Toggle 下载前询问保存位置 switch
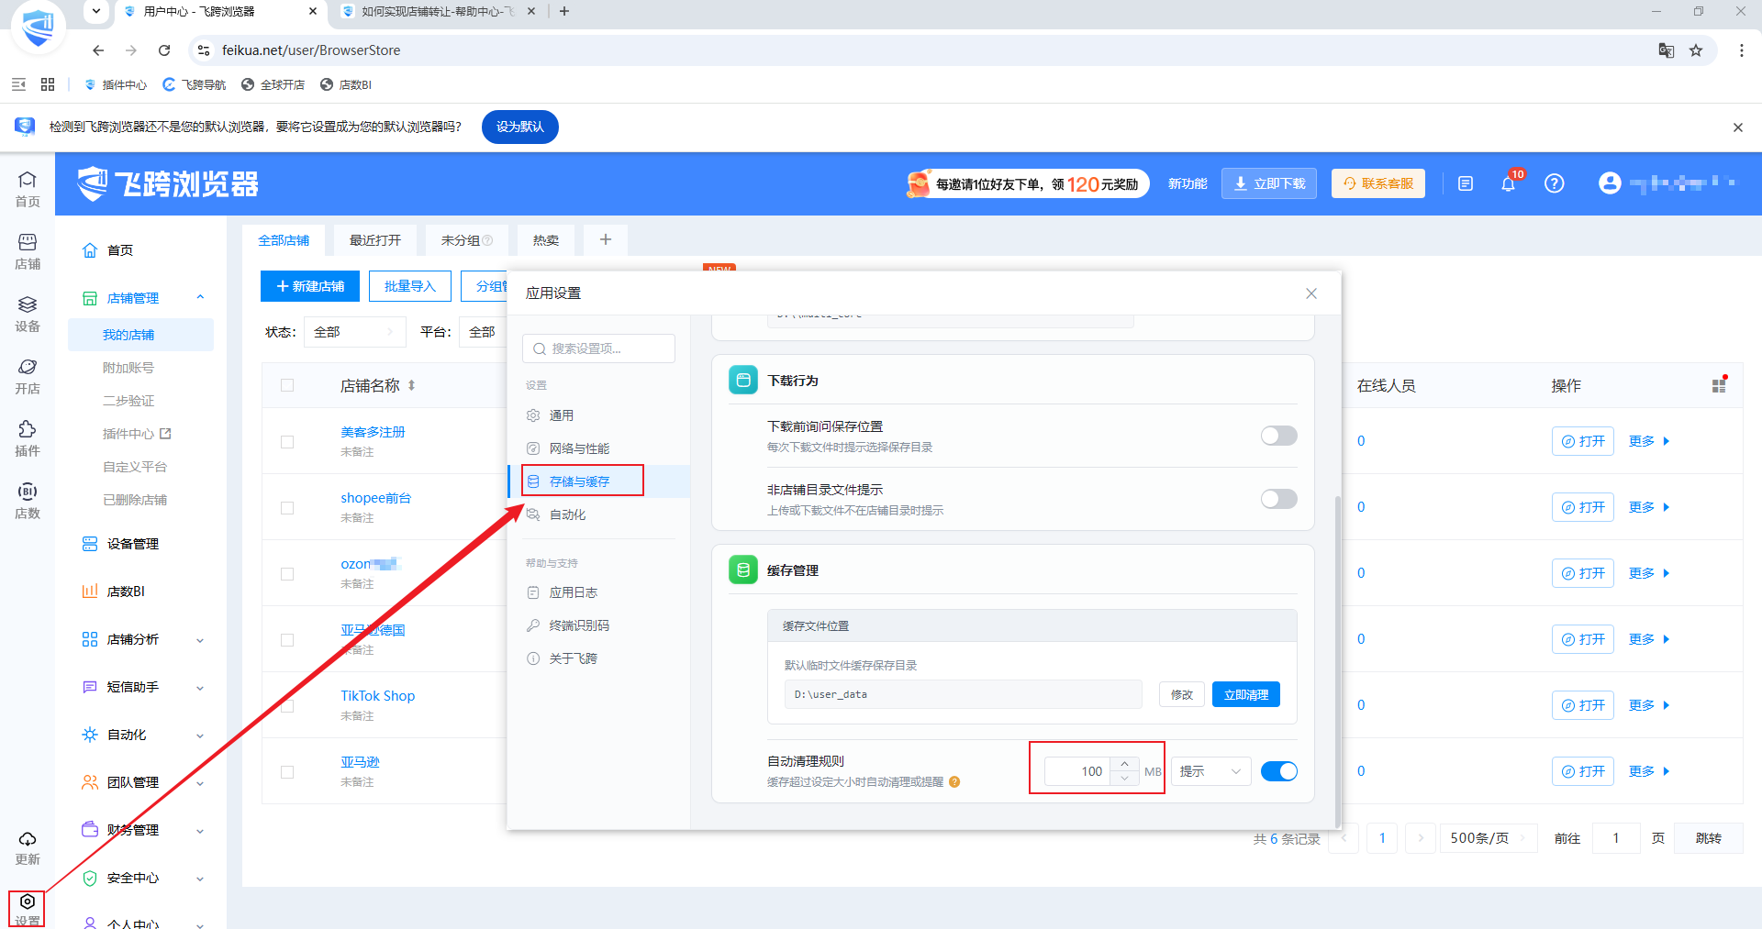 point(1278,436)
